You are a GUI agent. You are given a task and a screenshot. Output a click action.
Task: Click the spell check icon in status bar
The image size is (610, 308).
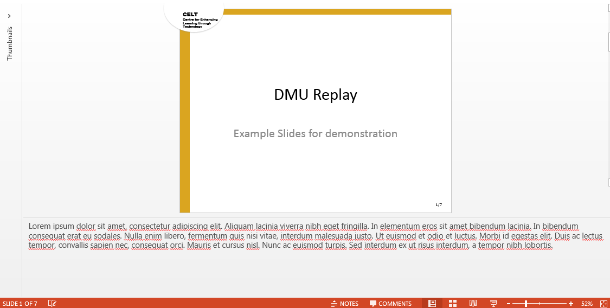pos(52,303)
